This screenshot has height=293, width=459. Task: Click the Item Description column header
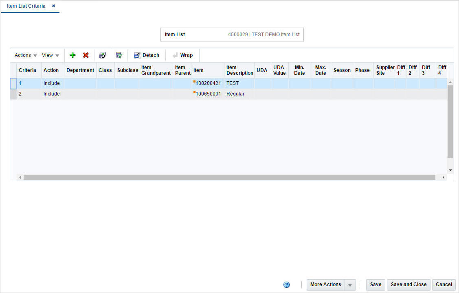tap(239, 70)
